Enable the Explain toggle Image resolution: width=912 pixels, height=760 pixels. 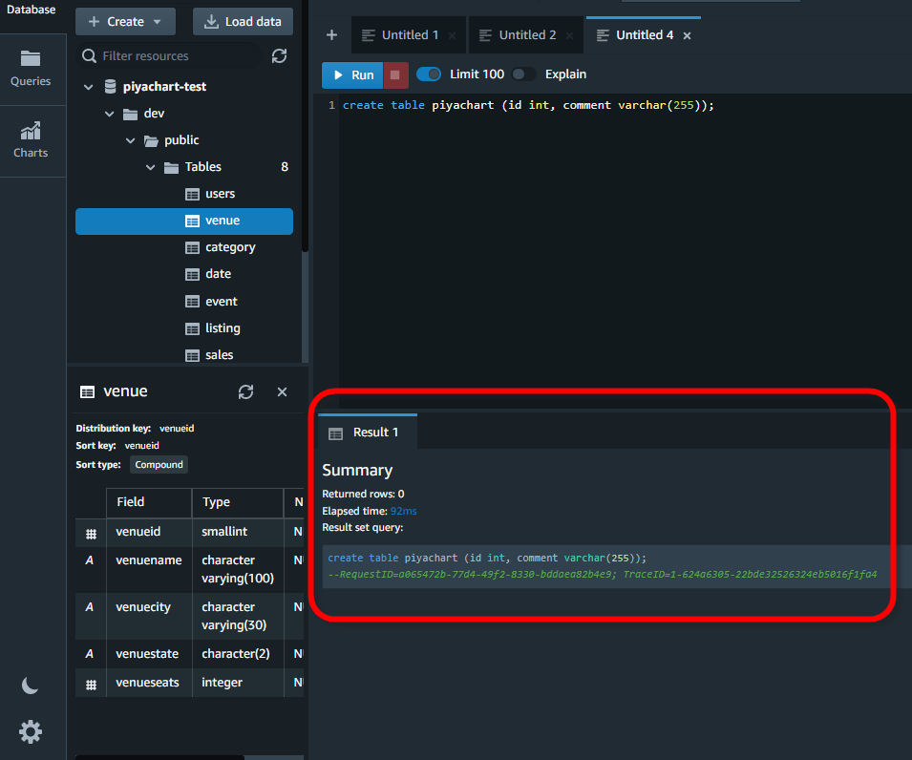522,74
